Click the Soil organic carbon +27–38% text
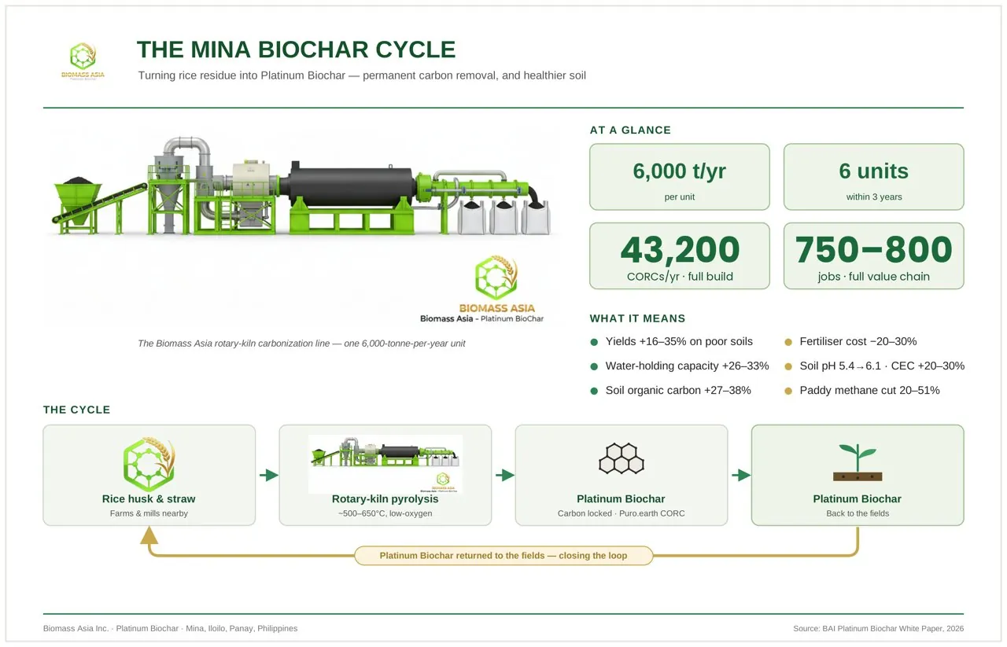 [678, 390]
